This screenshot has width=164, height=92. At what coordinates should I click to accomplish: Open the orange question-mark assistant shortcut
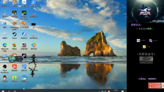[24, 25]
